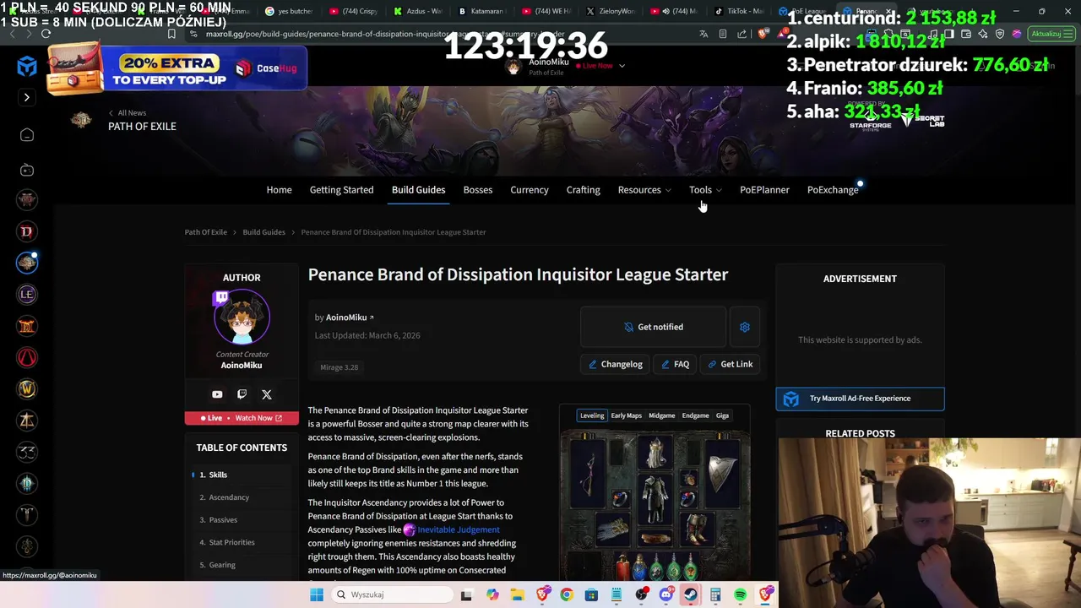Open the Home navigation tab
The image size is (1081, 608).
(279, 190)
